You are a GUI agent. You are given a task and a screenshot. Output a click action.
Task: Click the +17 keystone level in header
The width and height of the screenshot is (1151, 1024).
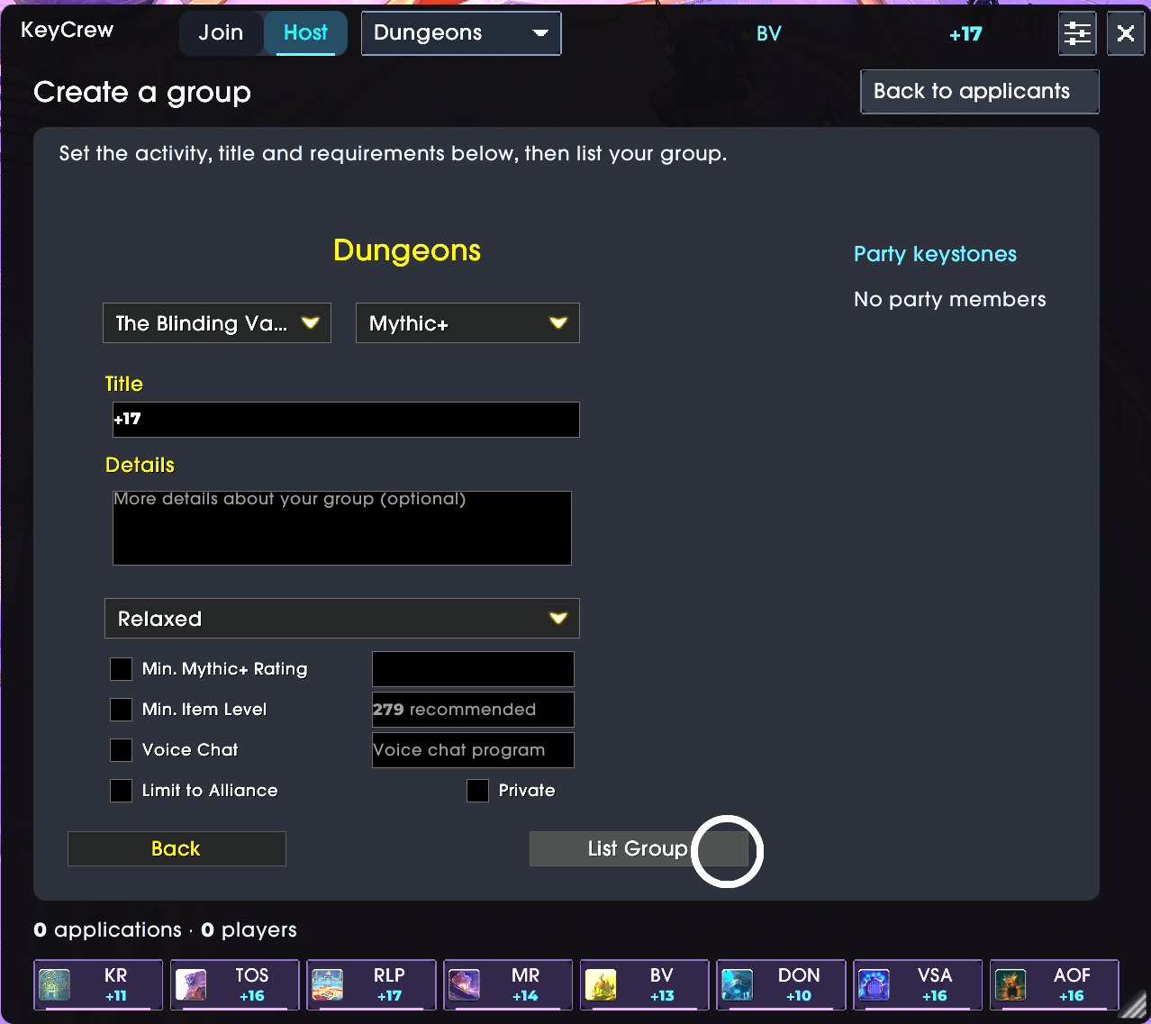(x=965, y=34)
